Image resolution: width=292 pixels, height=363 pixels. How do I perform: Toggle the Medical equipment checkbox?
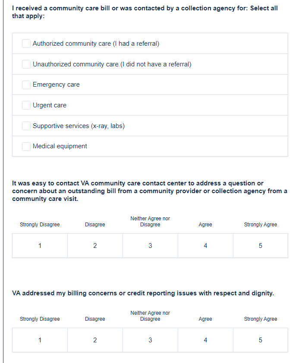point(27,146)
